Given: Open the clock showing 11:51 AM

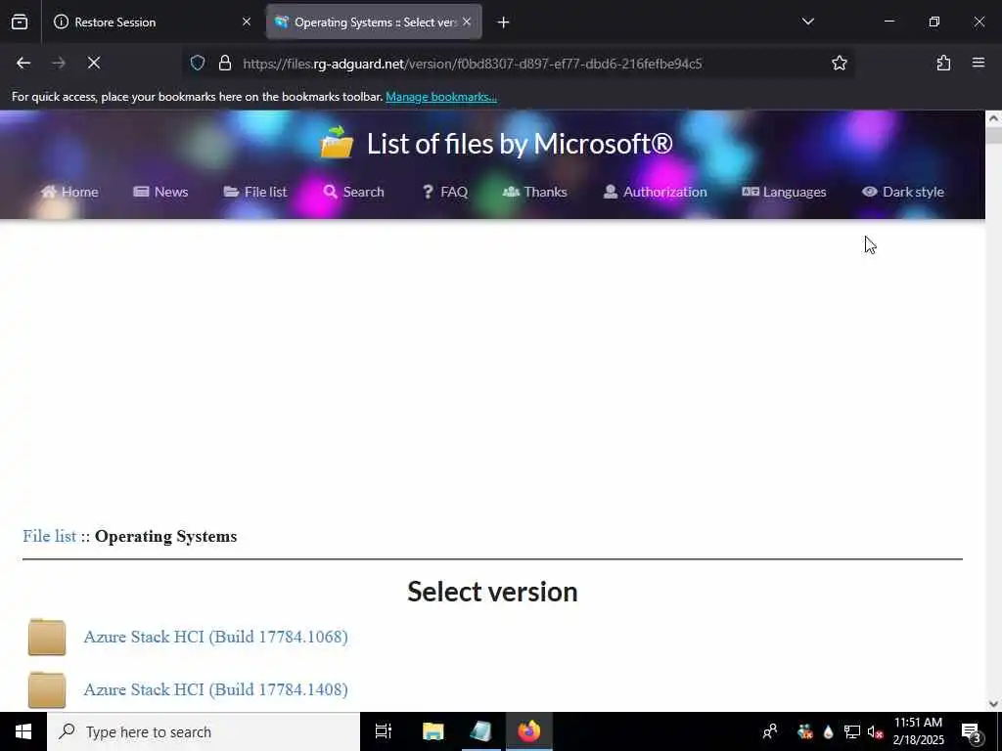Looking at the screenshot, I should click(918, 731).
